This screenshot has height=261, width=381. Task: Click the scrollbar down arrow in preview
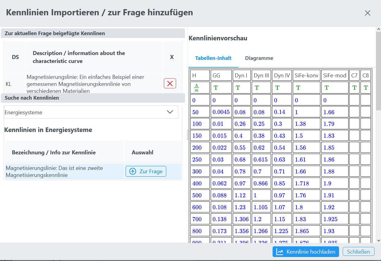(x=378, y=241)
